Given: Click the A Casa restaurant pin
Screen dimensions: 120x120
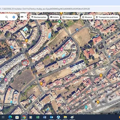Looking at the screenshot, I should (x=98, y=102).
